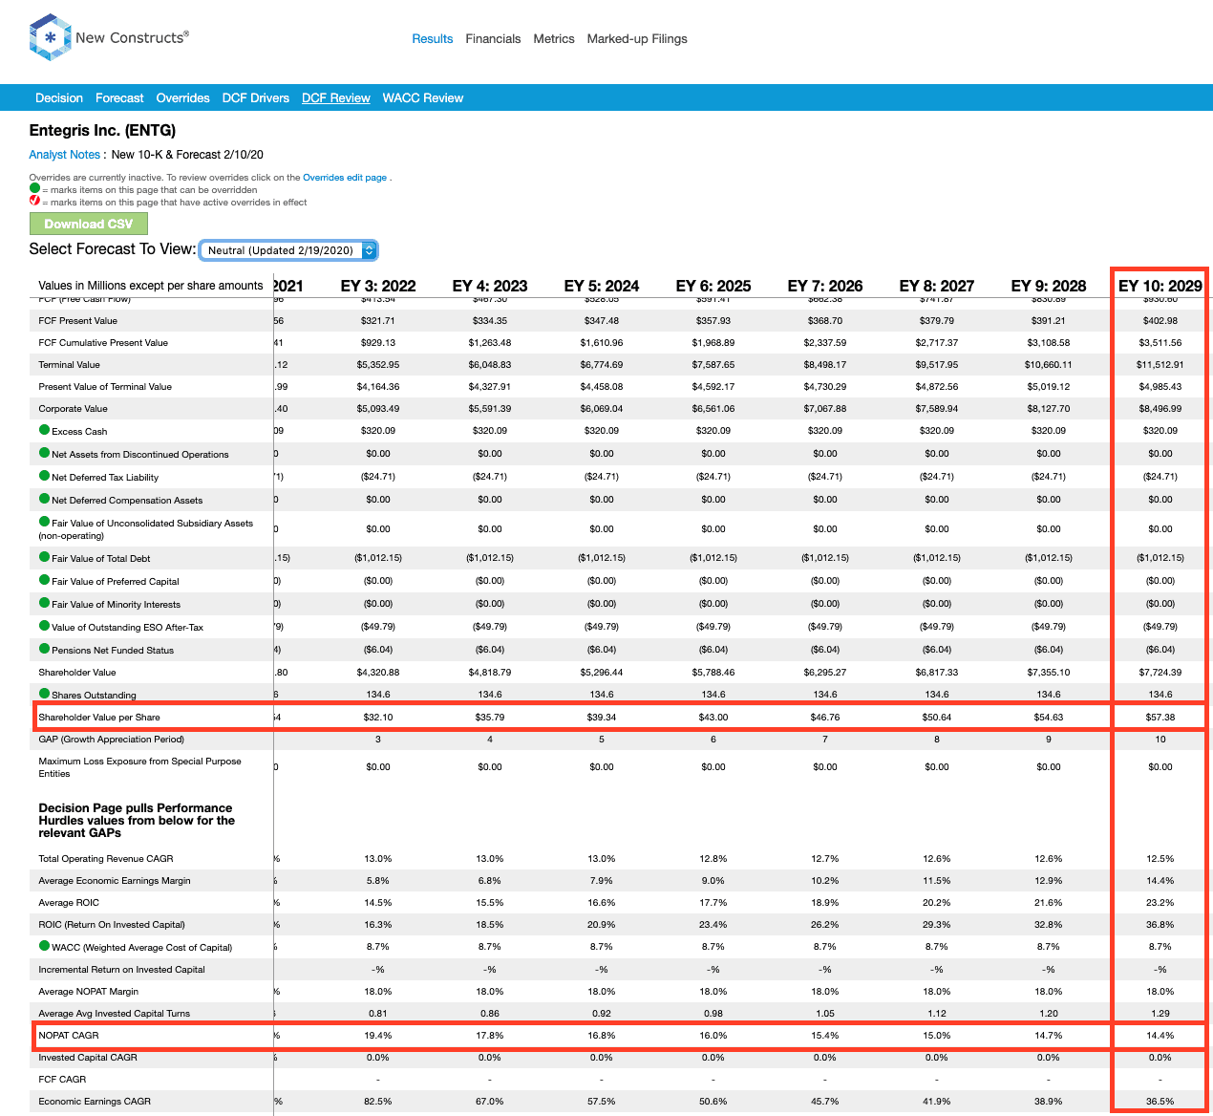Click the NOPAT CAGR row label
1213x1116 pixels.
tap(69, 1036)
